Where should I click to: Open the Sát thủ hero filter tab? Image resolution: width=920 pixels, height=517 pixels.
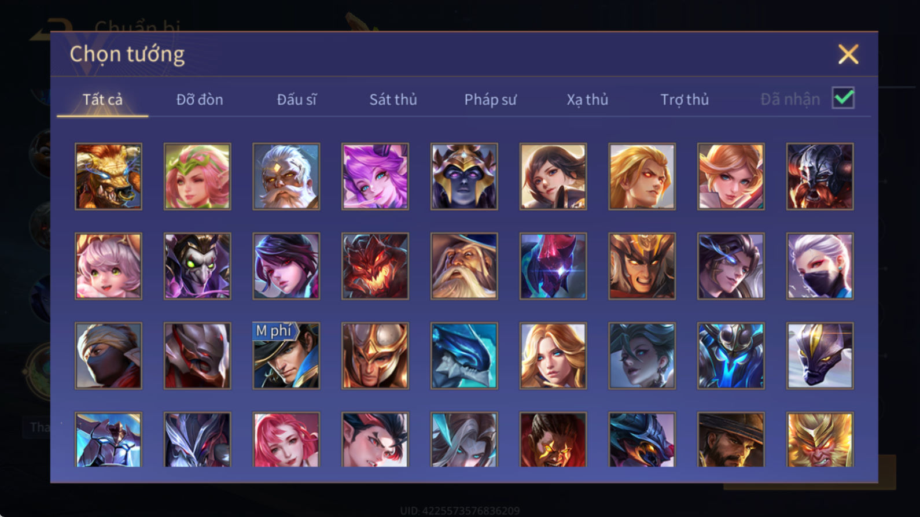click(x=393, y=99)
